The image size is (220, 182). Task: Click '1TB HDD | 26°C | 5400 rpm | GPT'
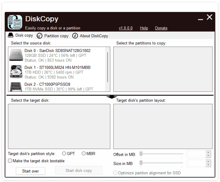point(54,72)
